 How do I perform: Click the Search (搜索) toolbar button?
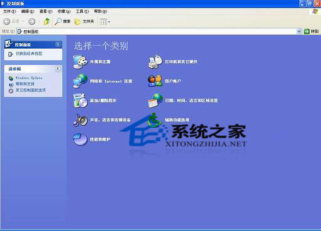(63, 21)
